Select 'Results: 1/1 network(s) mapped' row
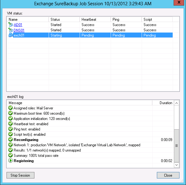This screenshot has width=186, height=185. 91,150
